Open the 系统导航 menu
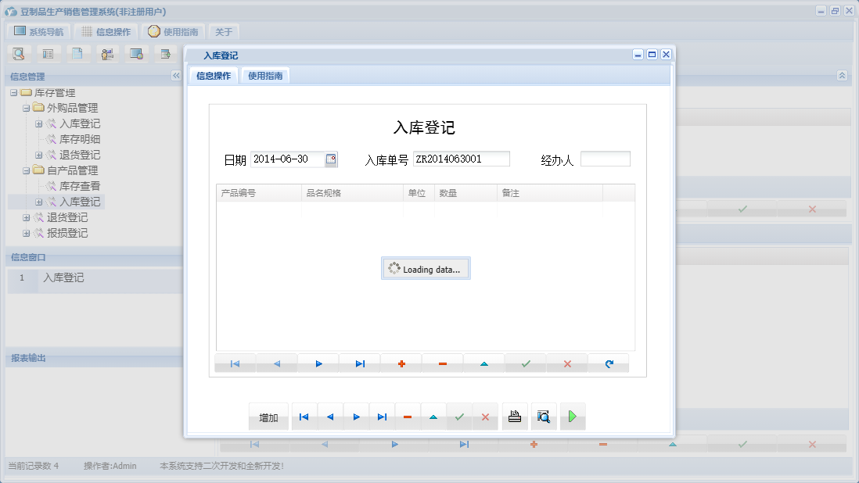859x483 pixels. point(38,31)
